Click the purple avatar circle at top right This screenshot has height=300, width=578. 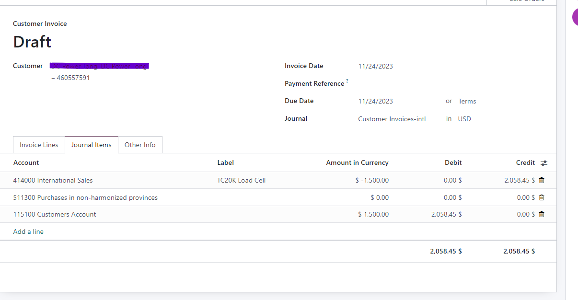575,17
